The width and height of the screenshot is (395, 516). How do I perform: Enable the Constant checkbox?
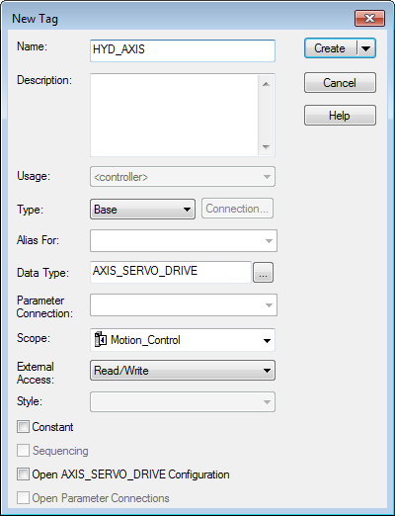coord(23,427)
